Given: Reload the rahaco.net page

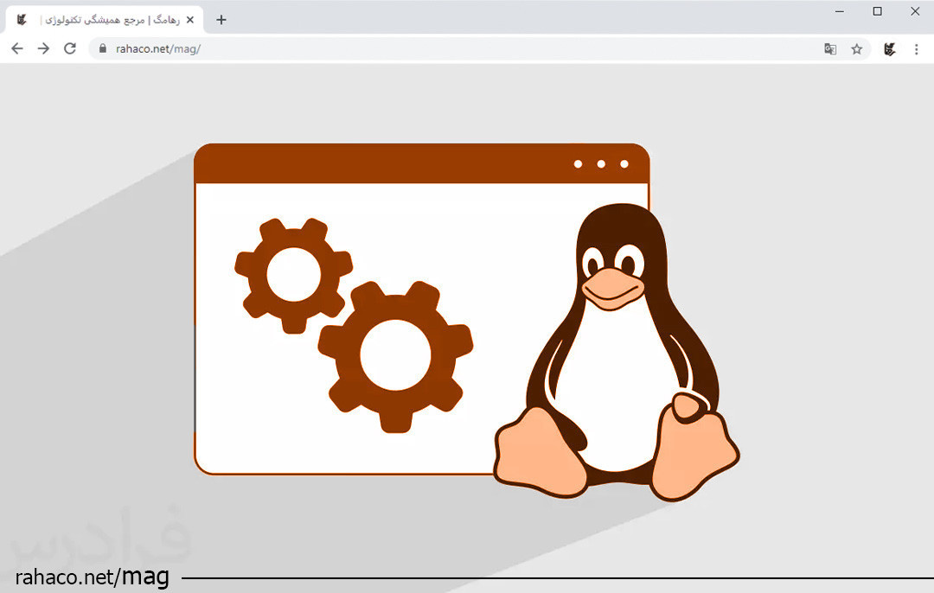Looking at the screenshot, I should pyautogui.click(x=70, y=49).
